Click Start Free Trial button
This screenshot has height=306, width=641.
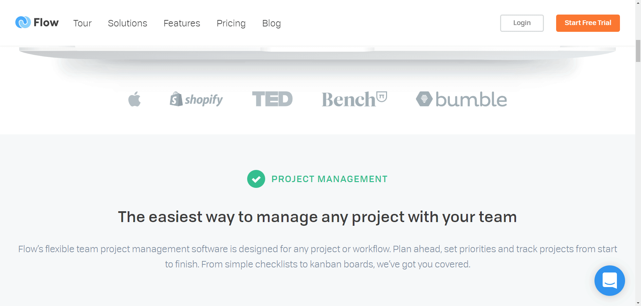pyautogui.click(x=588, y=23)
